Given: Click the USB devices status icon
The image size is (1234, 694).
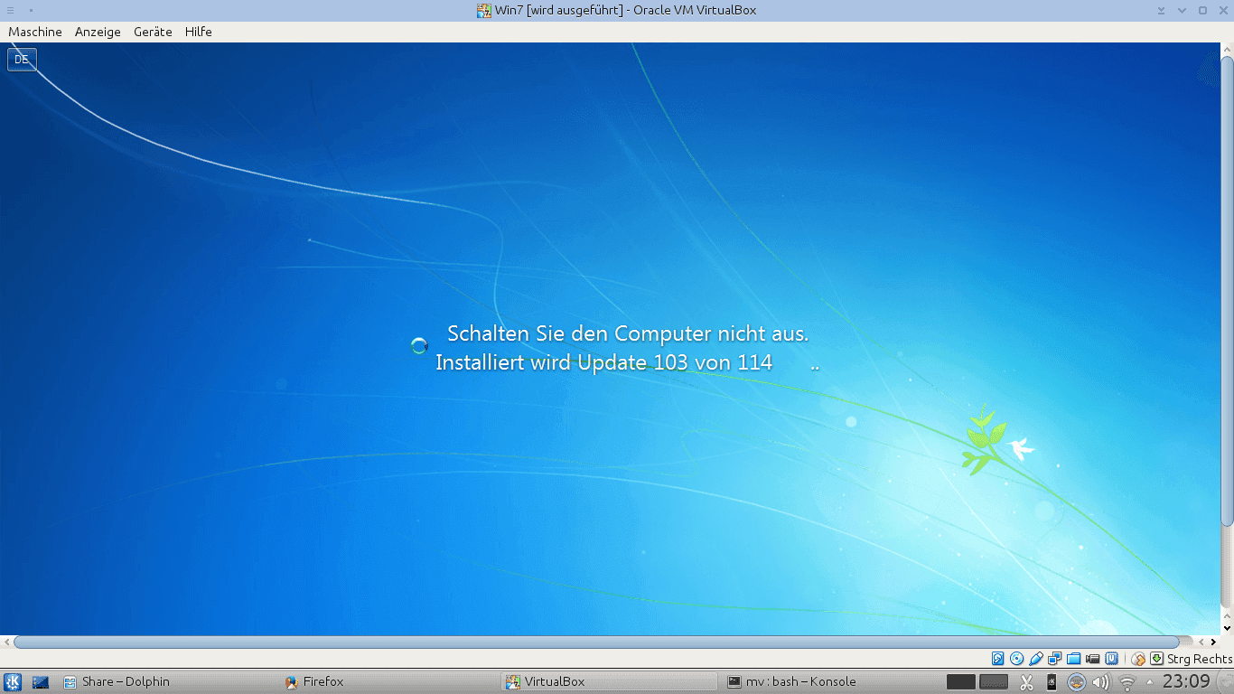Looking at the screenshot, I should 1036,659.
